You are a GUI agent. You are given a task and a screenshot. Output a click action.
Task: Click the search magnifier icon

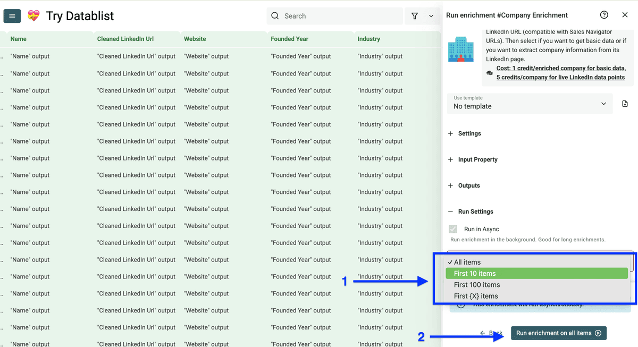click(275, 16)
